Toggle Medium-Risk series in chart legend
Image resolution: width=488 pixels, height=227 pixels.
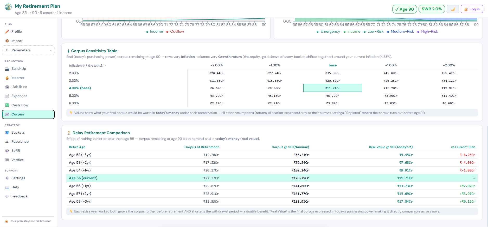point(400,32)
